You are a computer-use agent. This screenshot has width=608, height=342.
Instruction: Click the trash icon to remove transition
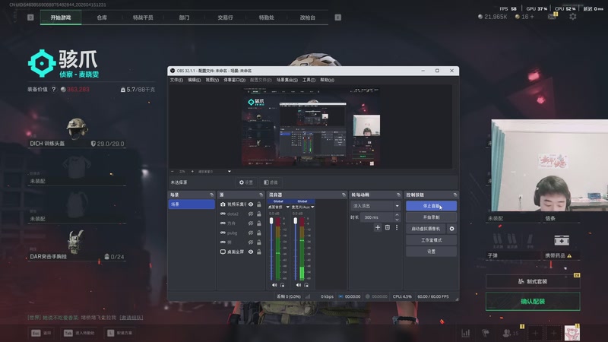point(388,227)
